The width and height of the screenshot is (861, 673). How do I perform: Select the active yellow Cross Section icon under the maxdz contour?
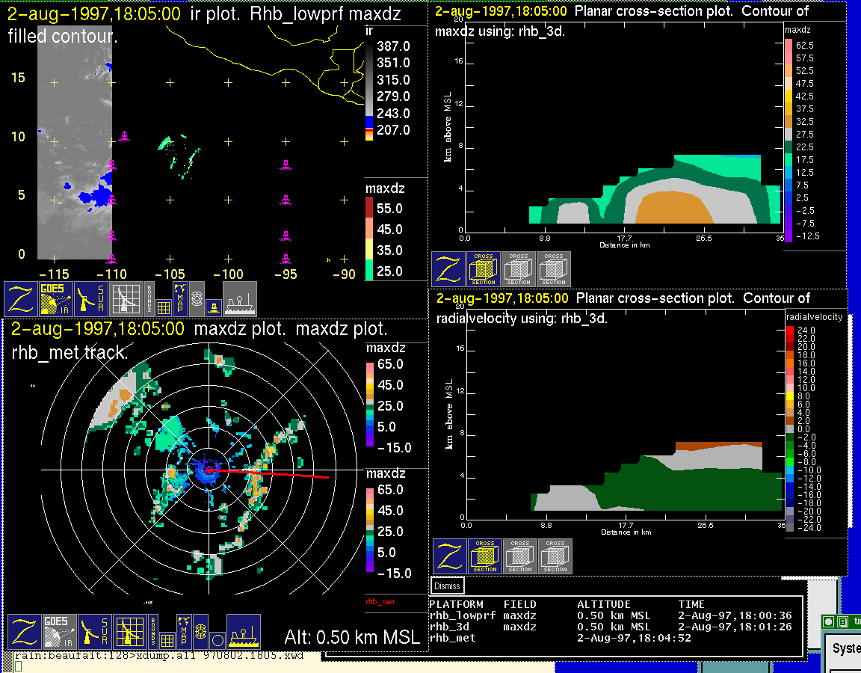(x=484, y=269)
